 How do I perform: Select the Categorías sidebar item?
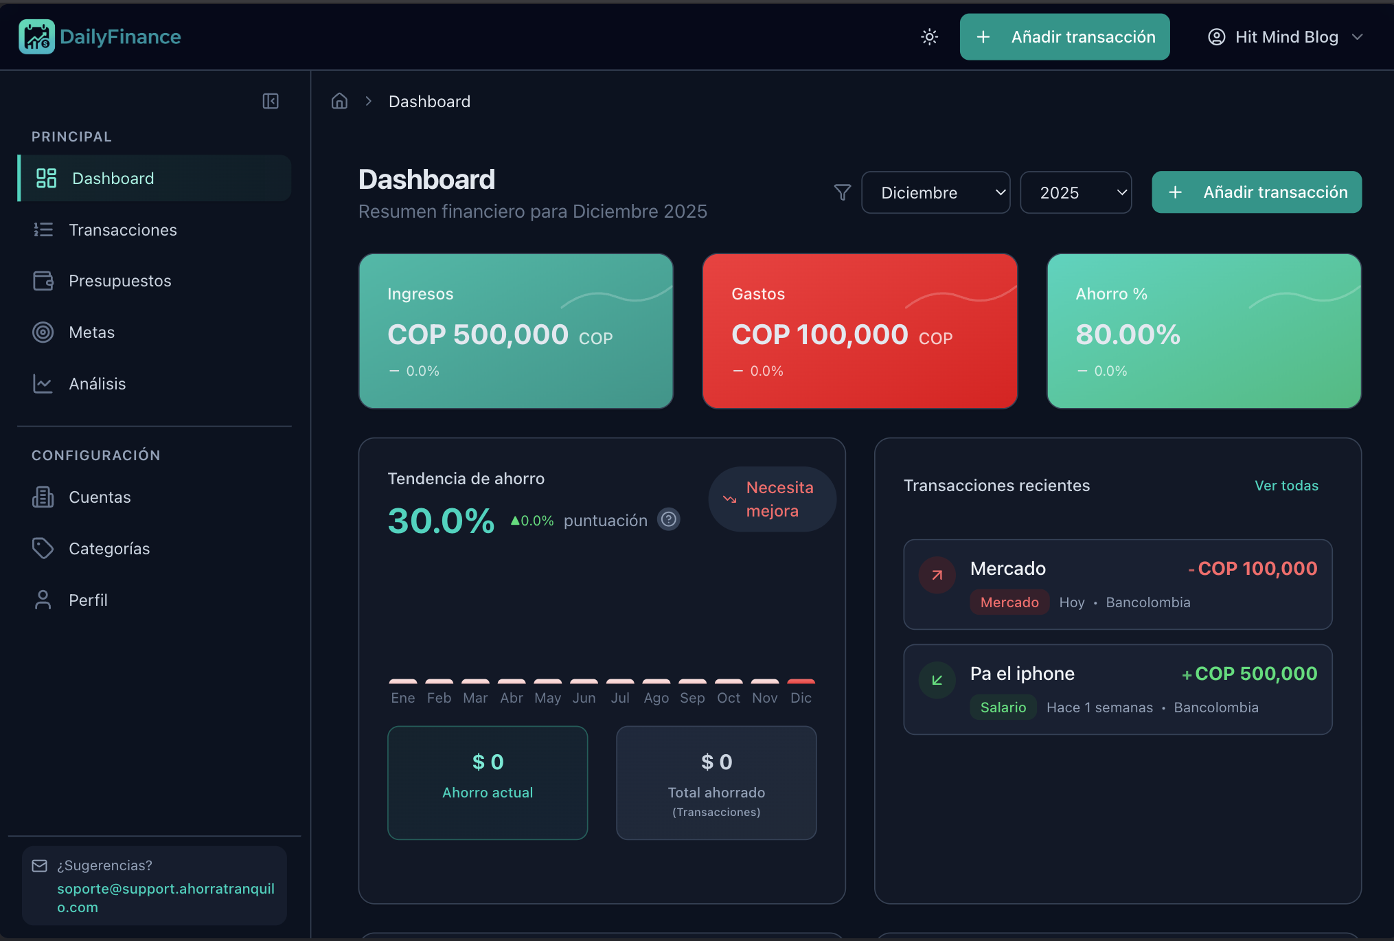tap(108, 548)
